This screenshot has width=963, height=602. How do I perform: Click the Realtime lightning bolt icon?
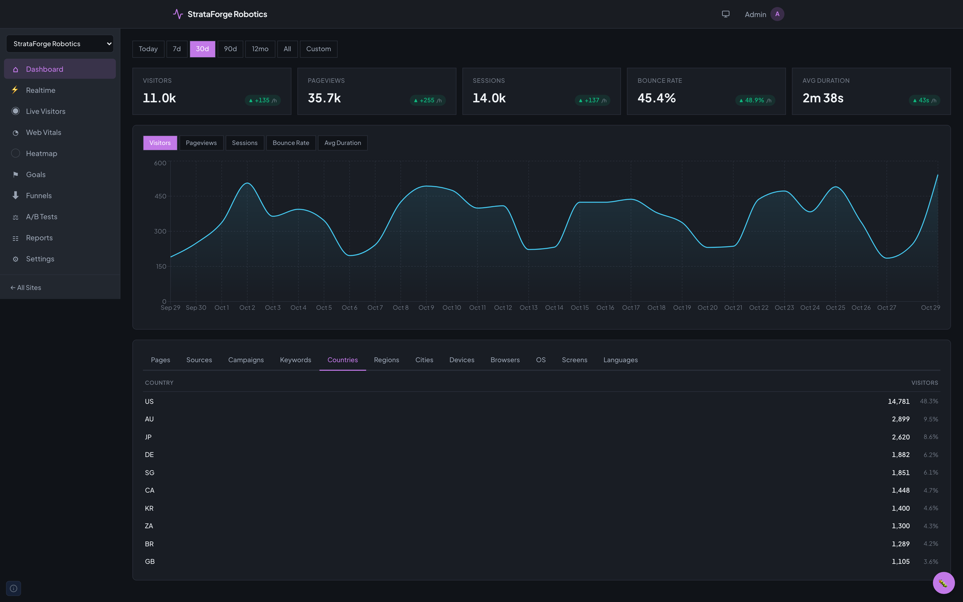(16, 90)
